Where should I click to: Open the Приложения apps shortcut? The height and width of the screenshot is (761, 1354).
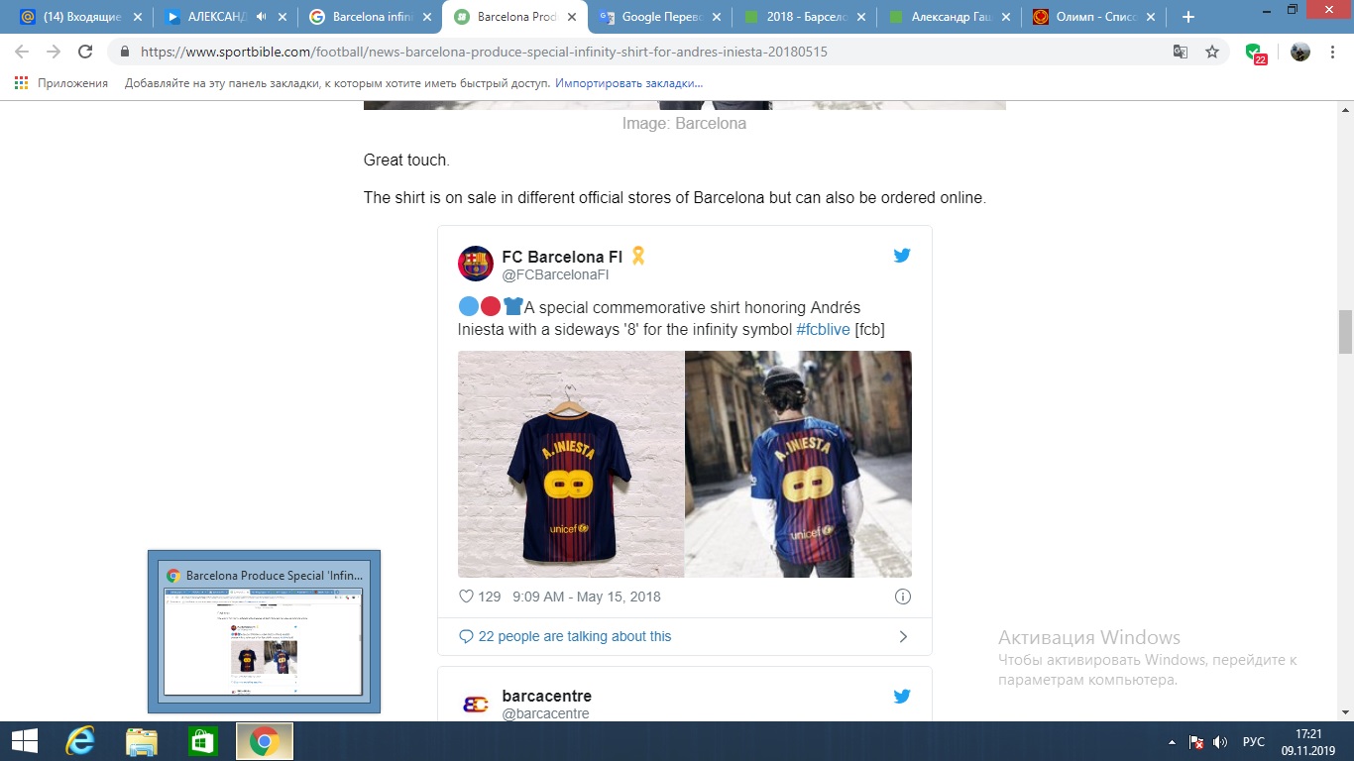pos(61,83)
